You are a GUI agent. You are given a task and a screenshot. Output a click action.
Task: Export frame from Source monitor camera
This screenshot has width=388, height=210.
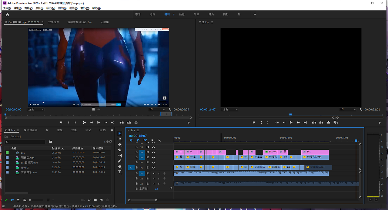point(136,123)
